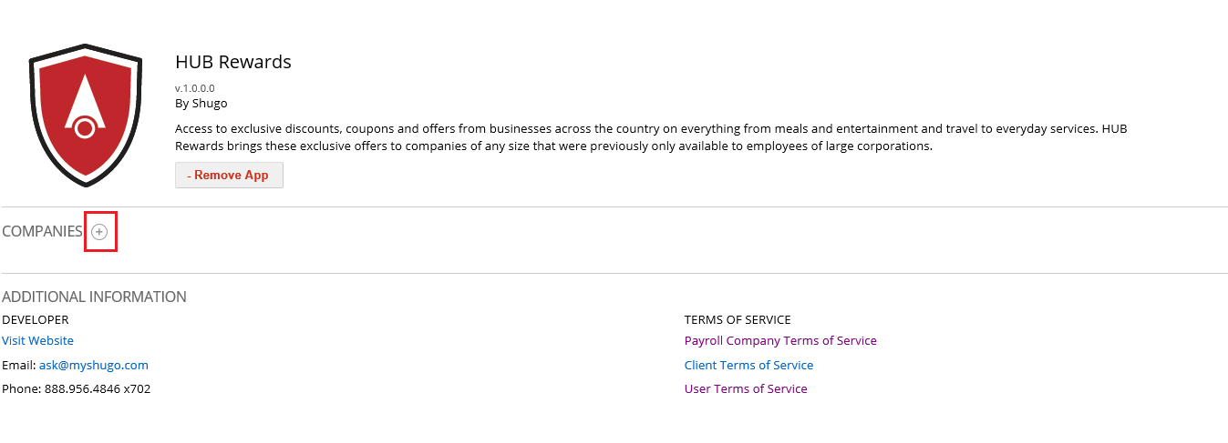Click the version text v.1.0.0.0
Screen dimensions: 1228x443
click(x=194, y=88)
